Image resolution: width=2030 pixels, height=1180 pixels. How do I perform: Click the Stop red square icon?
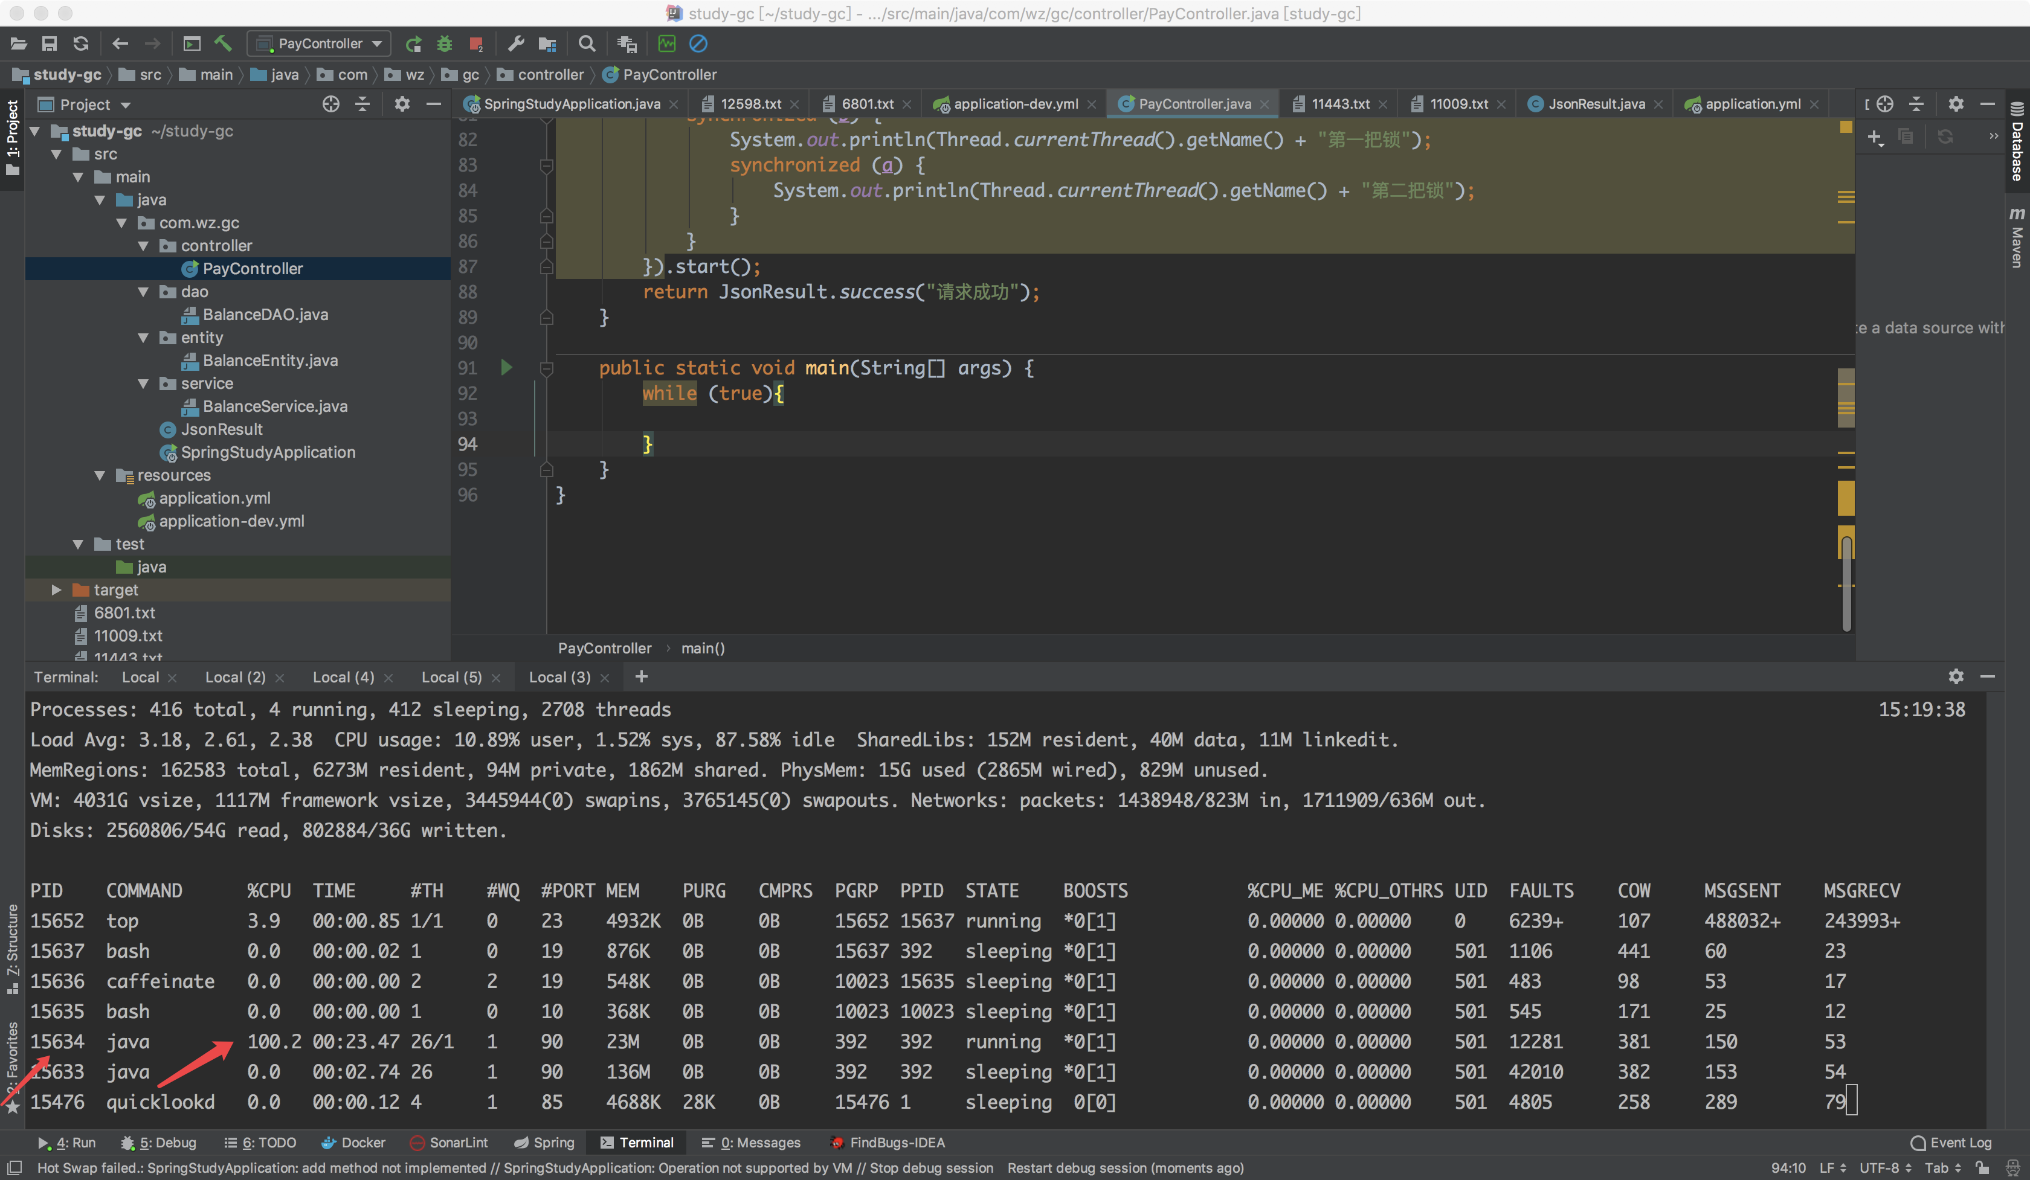pos(475,43)
